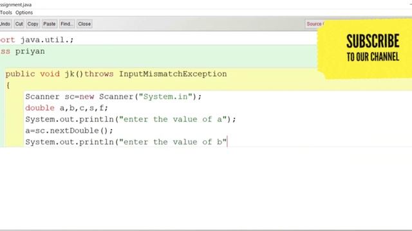Click the 'public void jk()throws InputMismatchException' line
The image size is (412, 231).
pos(116,74)
